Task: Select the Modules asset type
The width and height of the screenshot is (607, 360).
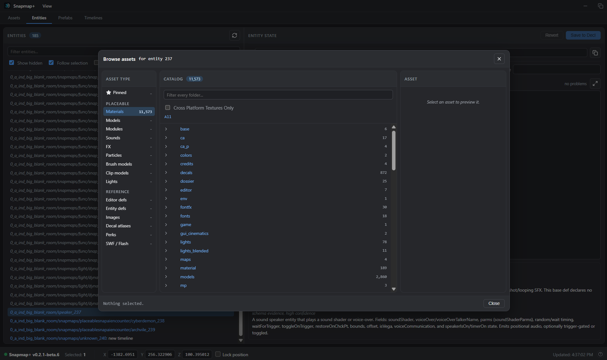Action: pyautogui.click(x=129, y=129)
